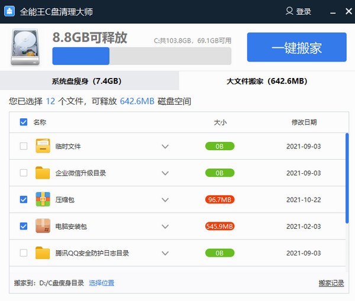This screenshot has width=355, height=301.
Task: Check the 腾讯QQ安全防护日志目录 checkbox
Action: click(24, 253)
